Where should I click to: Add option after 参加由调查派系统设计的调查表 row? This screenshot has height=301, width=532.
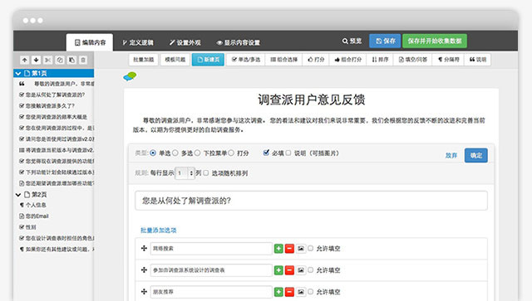tap(278, 270)
